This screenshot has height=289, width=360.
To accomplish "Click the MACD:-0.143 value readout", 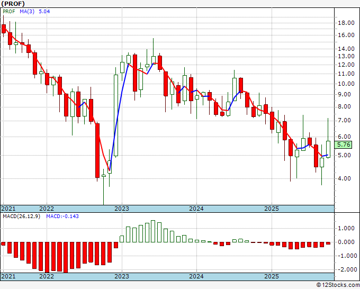I will tap(62, 216).
